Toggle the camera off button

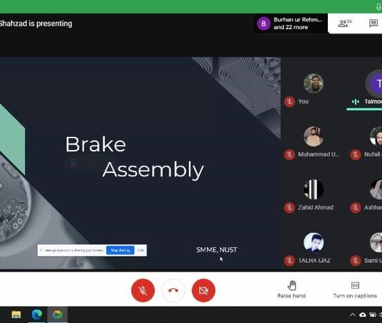pyautogui.click(x=204, y=290)
